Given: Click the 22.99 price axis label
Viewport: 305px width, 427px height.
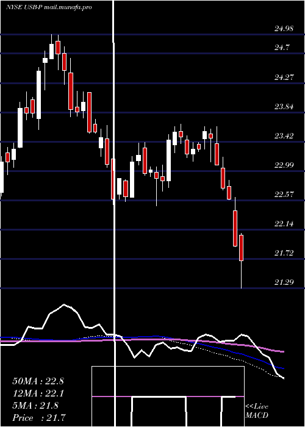Looking at the screenshot, I should [284, 165].
